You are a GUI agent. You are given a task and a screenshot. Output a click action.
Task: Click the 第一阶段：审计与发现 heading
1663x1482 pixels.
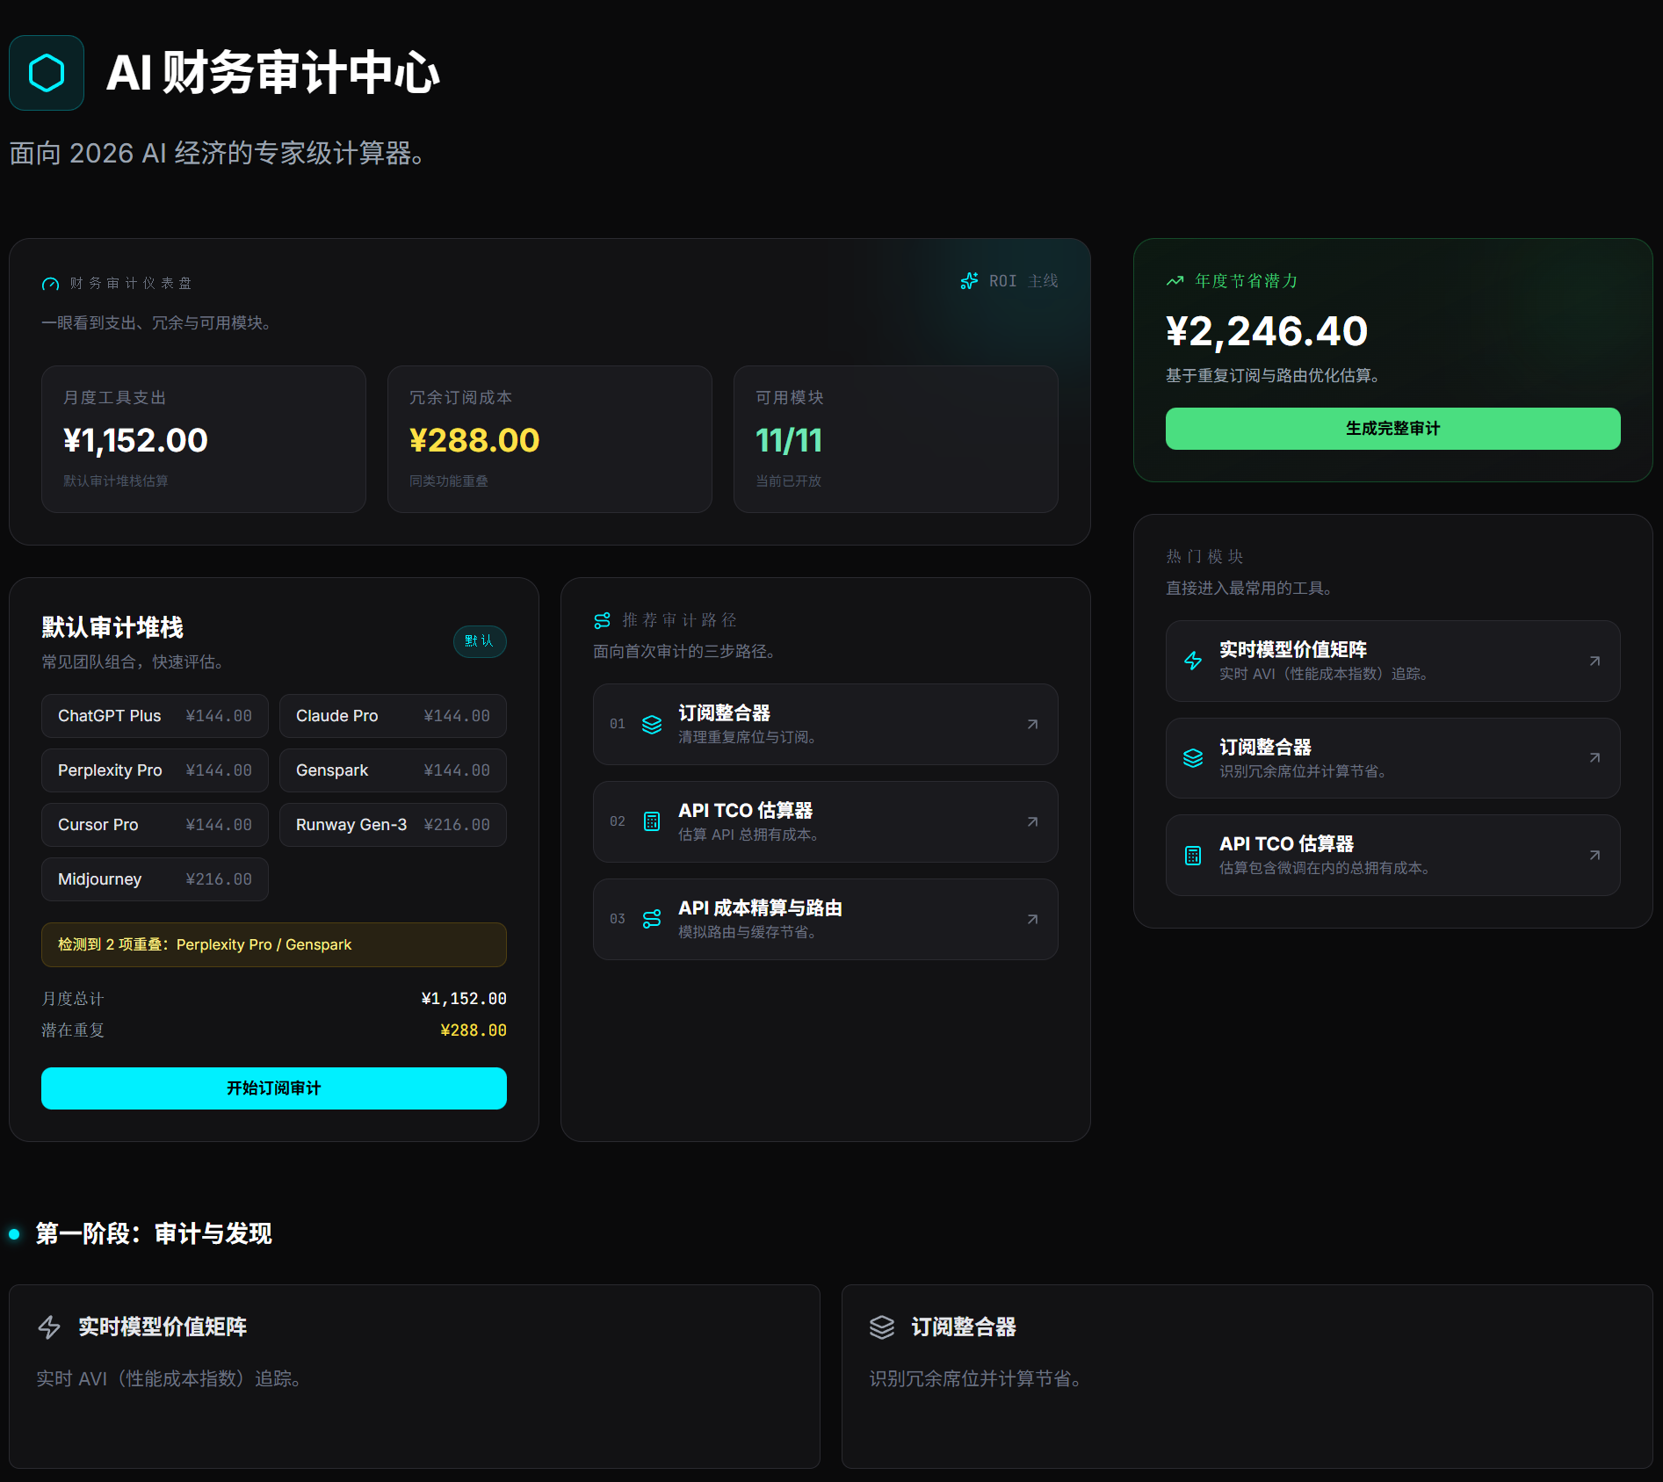[x=154, y=1234]
